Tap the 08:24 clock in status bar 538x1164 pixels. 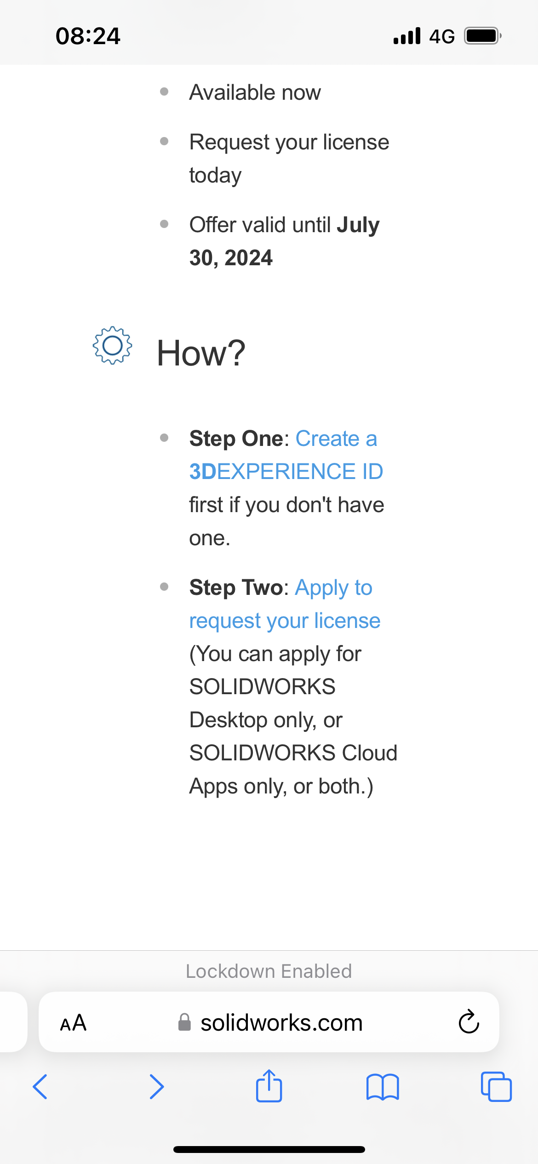tap(88, 36)
